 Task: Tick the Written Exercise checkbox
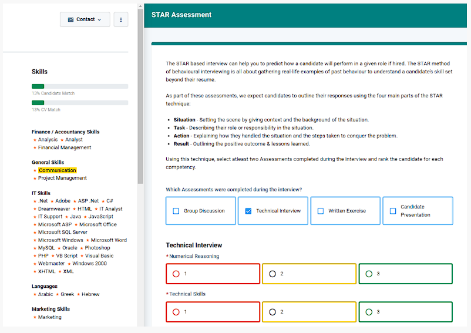[x=321, y=211]
